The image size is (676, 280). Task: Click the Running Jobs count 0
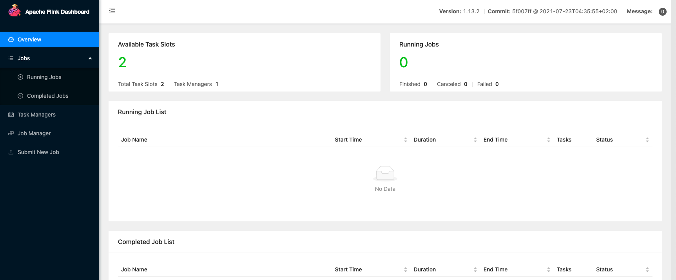(404, 62)
